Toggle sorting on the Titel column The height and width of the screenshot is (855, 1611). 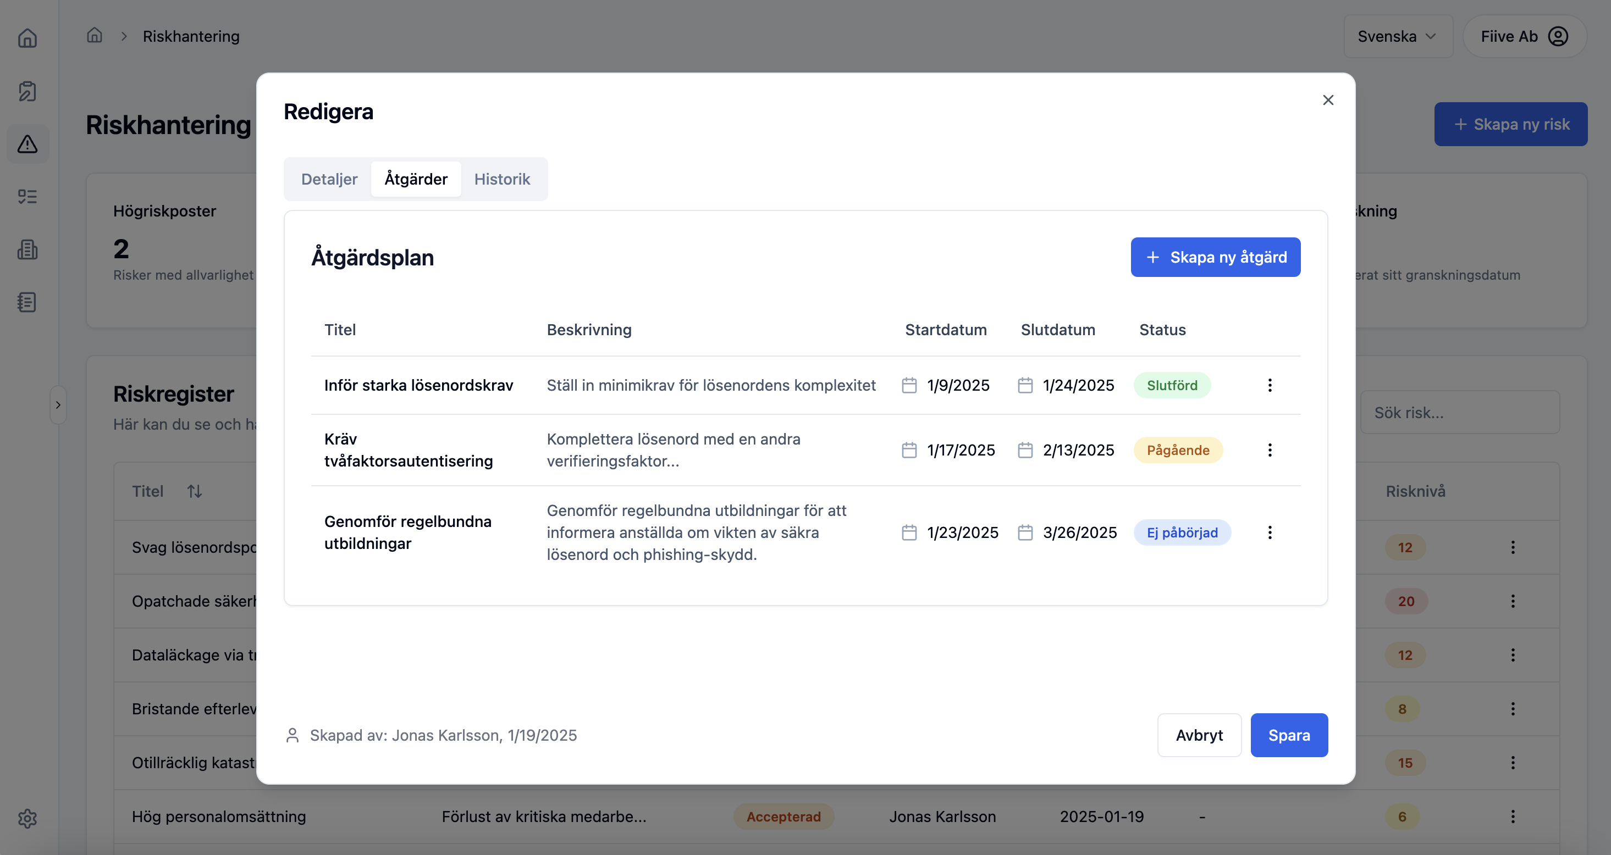tap(194, 491)
